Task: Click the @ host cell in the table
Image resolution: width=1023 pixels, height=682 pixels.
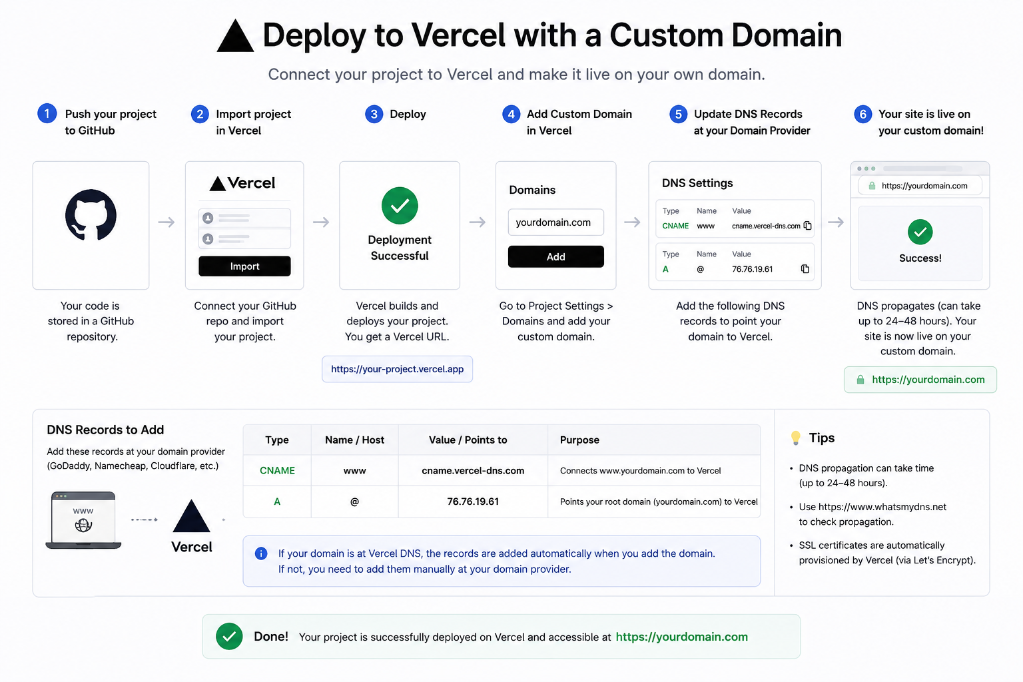Action: [354, 502]
